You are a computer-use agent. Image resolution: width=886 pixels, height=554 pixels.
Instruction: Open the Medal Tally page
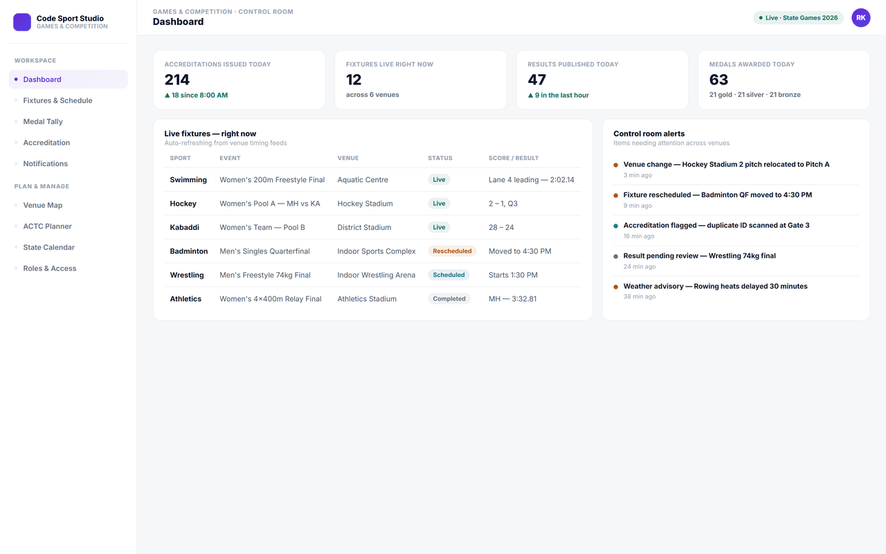(69, 122)
